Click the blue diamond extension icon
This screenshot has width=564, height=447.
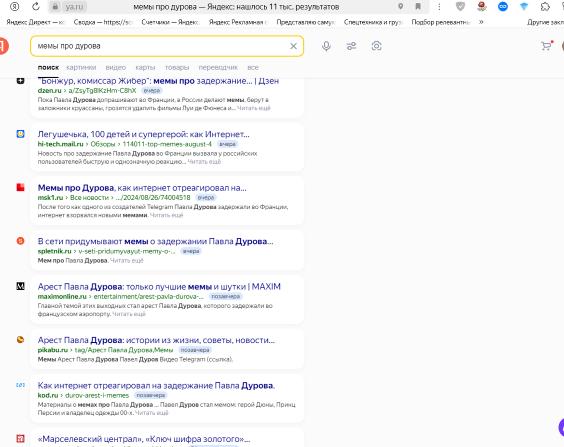pos(524,6)
